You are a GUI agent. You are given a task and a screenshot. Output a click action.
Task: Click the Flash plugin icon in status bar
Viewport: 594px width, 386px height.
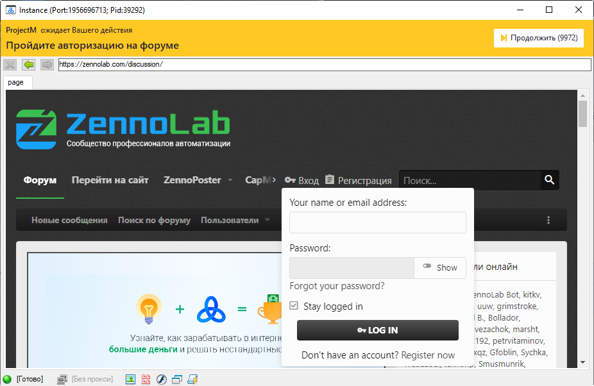pyautogui.click(x=162, y=379)
